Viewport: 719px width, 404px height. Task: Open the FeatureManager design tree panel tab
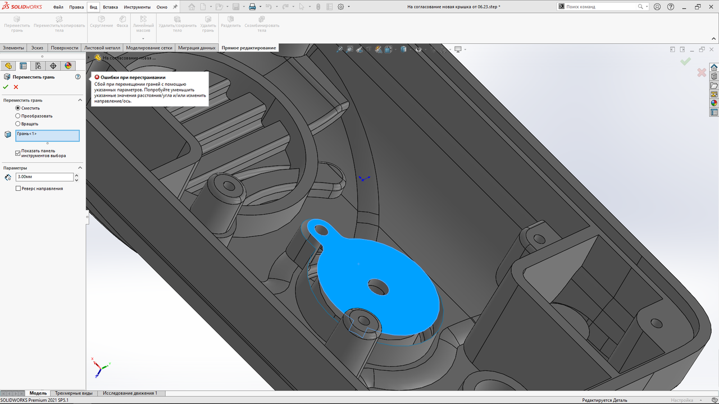[x=8, y=66]
